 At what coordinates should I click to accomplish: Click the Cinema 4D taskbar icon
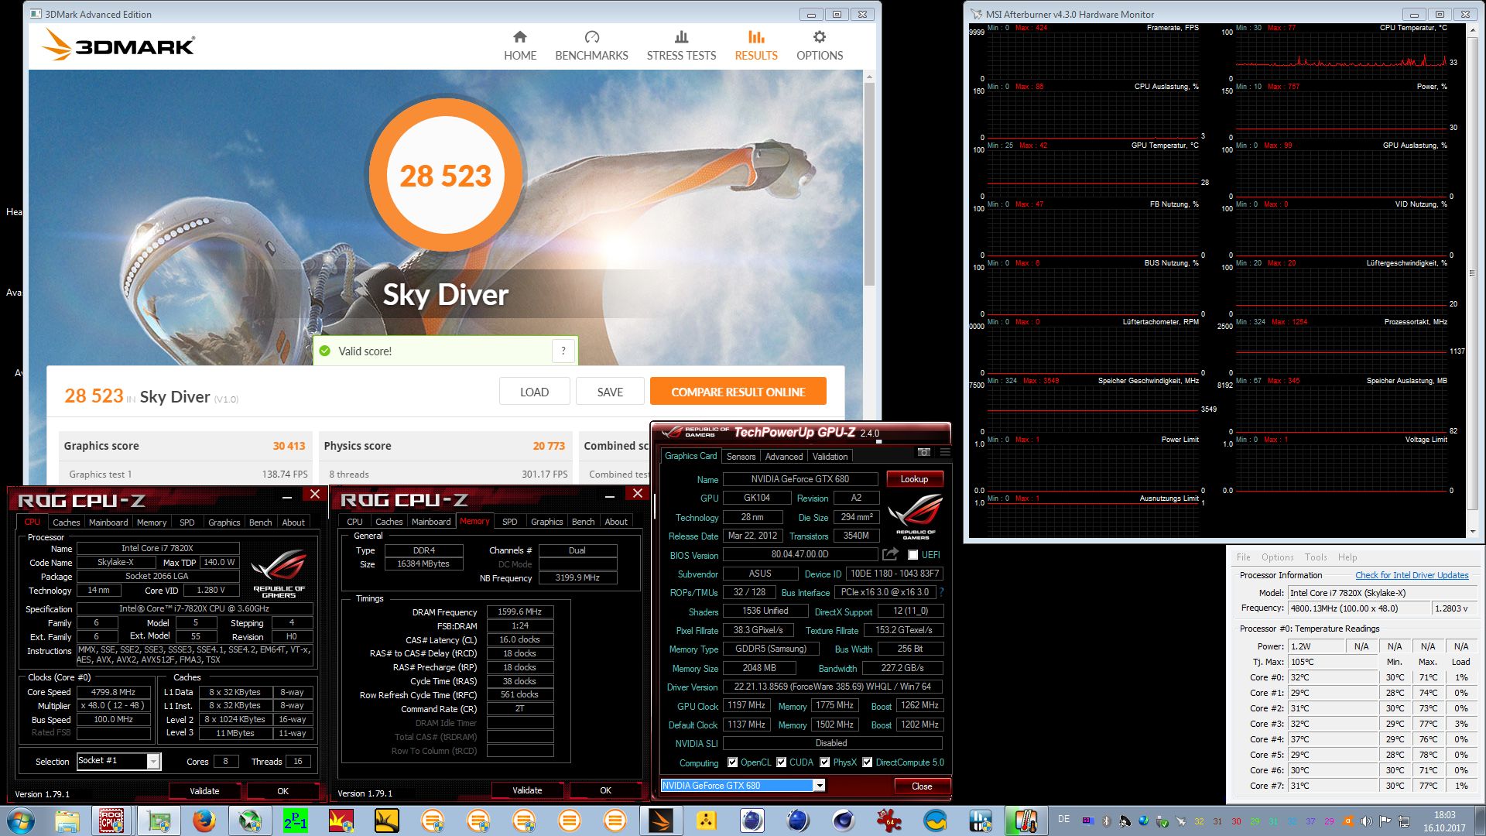[x=844, y=821]
